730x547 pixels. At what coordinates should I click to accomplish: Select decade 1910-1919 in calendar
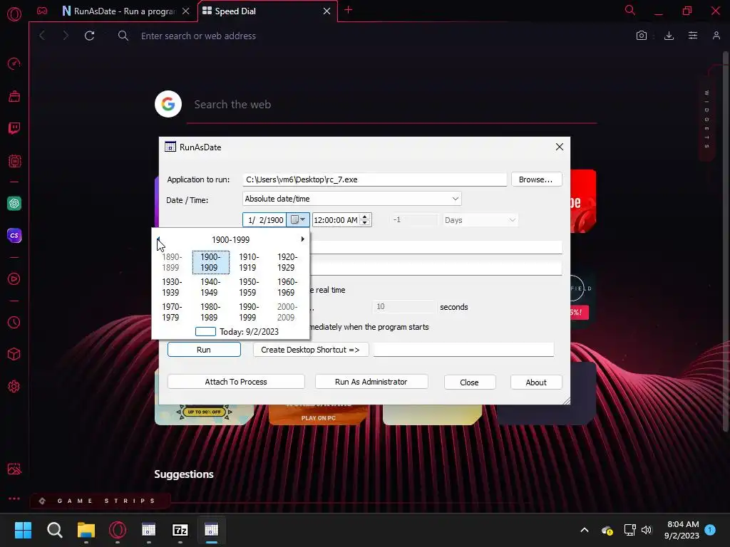[249, 262]
